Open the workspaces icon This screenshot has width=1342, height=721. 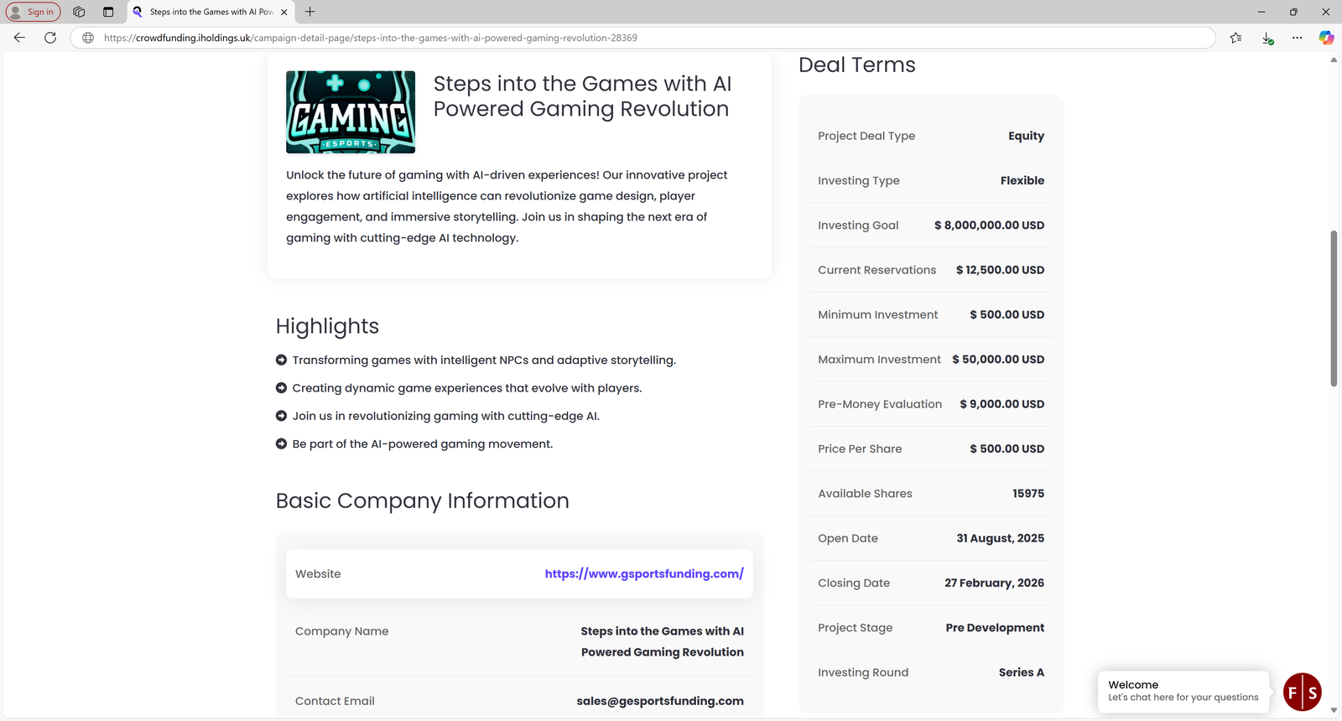79,12
